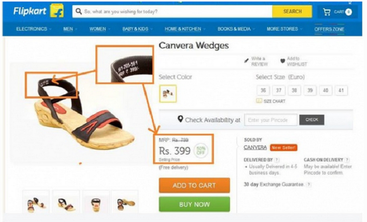
Task: Click the Enter your Pincode field
Action: coord(269,120)
